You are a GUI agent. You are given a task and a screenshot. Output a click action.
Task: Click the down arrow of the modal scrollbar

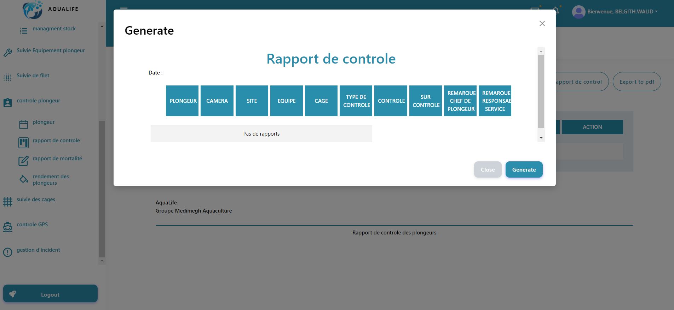tap(541, 138)
